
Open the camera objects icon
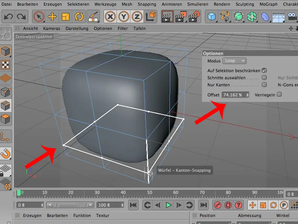coord(292,16)
